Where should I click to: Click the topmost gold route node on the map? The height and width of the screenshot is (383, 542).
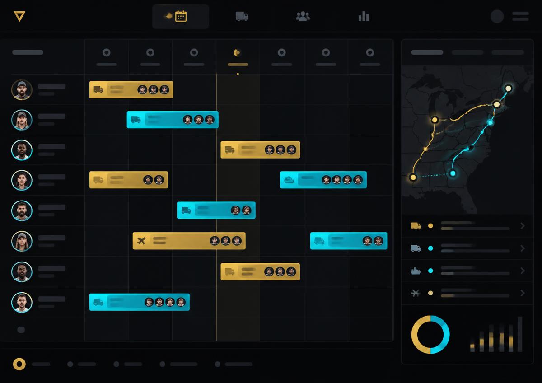(508, 88)
